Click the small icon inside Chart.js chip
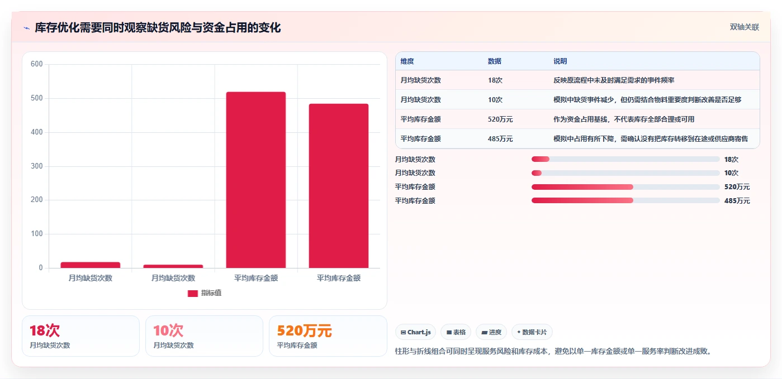Screen dimensions: 782x379 coord(403,332)
